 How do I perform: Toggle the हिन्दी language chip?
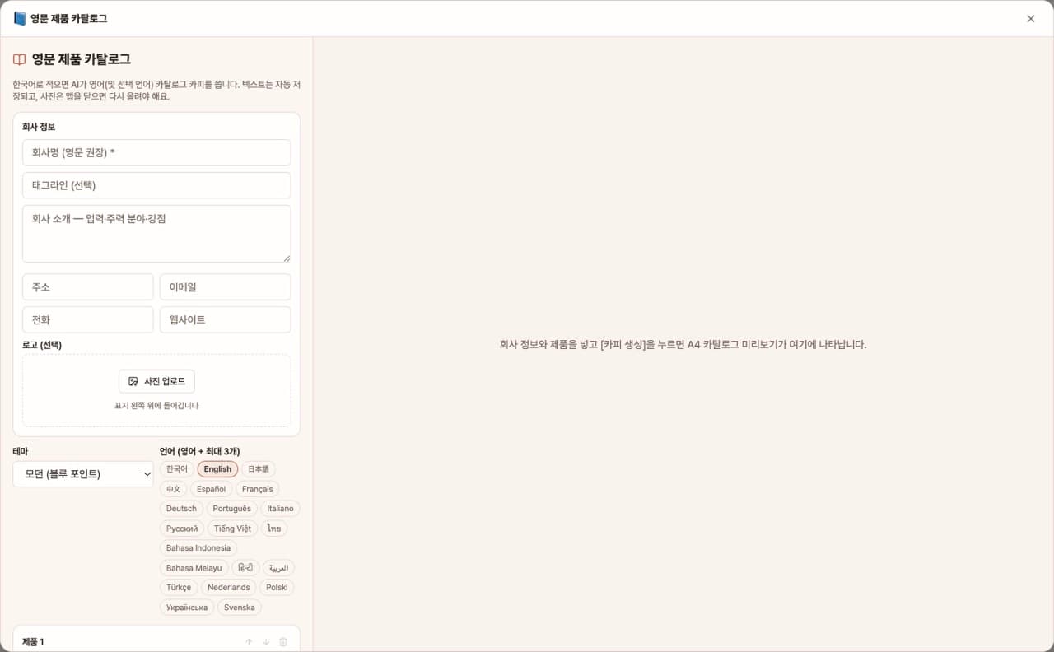coord(245,568)
